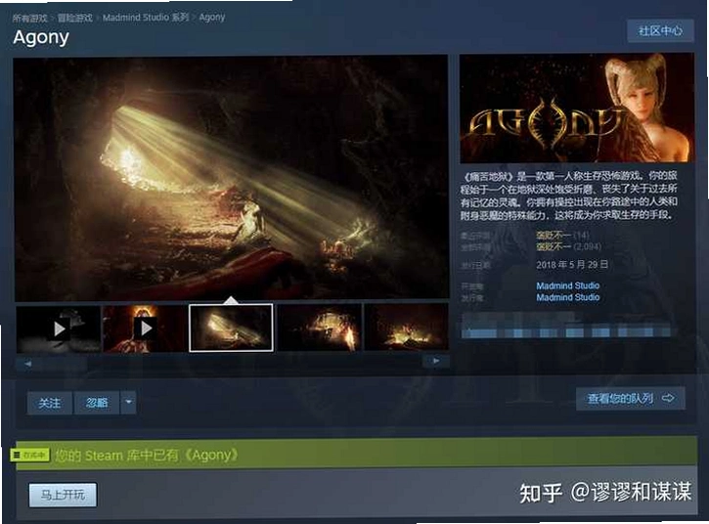Image resolution: width=709 pixels, height=524 pixels.
Task: Click the release date 2018 年 5 月 29 日
Action: tap(572, 265)
